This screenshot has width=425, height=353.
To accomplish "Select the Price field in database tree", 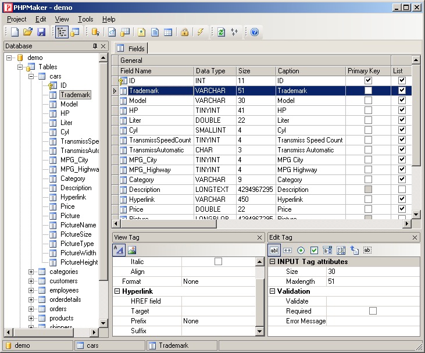I will point(67,206).
